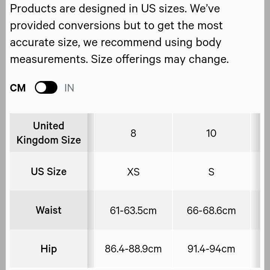The width and height of the screenshot is (270, 270).
Task: Select the CM unit label
Action: [x=18, y=88]
